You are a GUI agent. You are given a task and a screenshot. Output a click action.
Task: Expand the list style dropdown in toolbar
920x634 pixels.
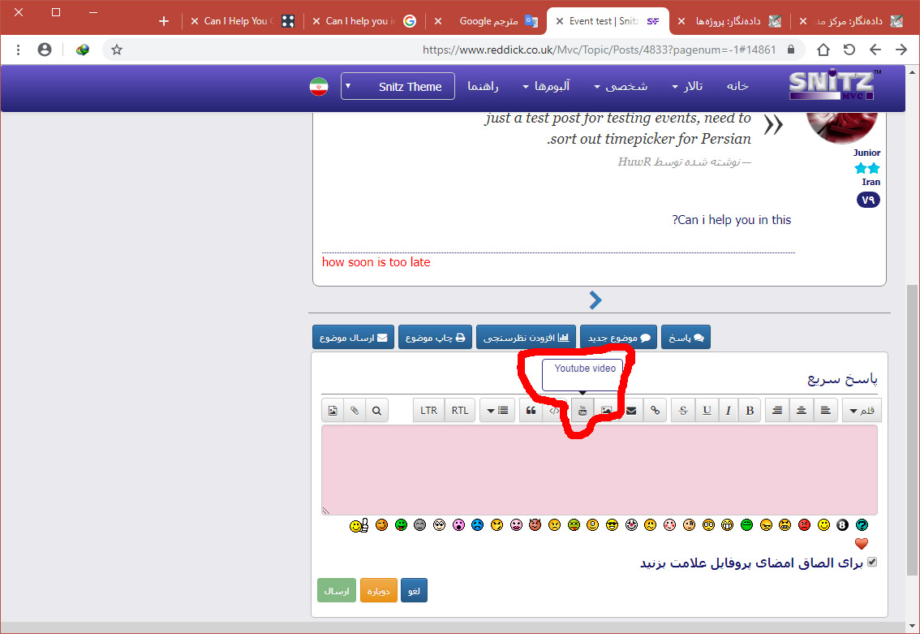pos(497,411)
